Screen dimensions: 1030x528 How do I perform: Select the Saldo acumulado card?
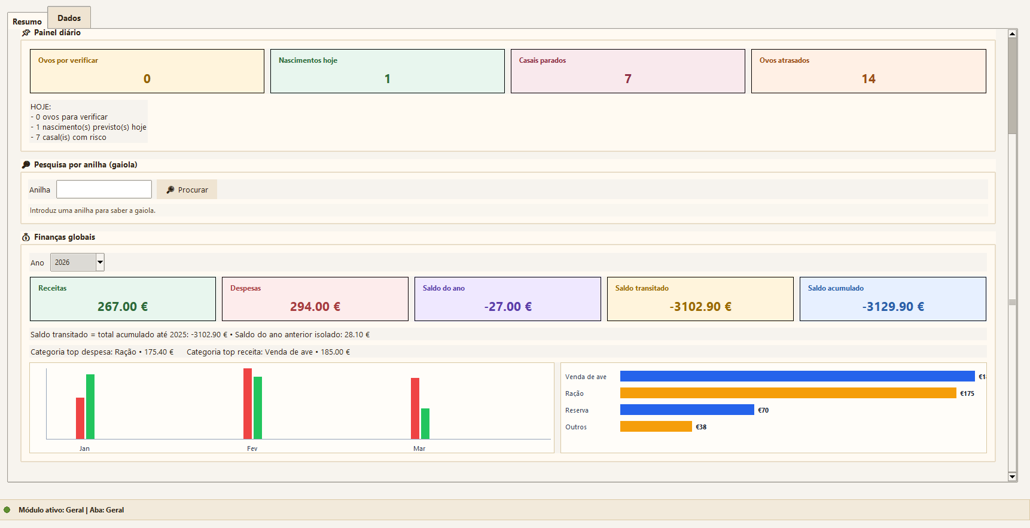892,299
